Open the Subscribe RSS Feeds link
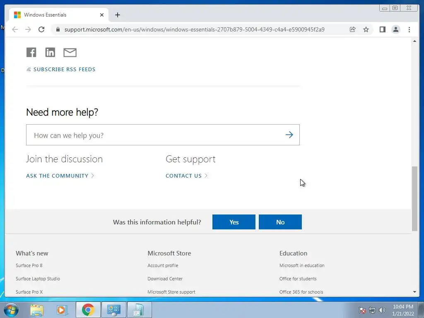424x318 pixels. (x=61, y=70)
